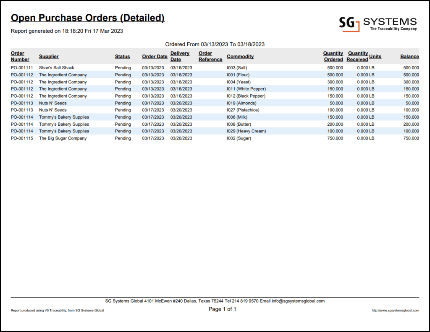Viewport: 430px width, 332px height.
Task: Sort by the Quantity Received column header
Action: 357,56
